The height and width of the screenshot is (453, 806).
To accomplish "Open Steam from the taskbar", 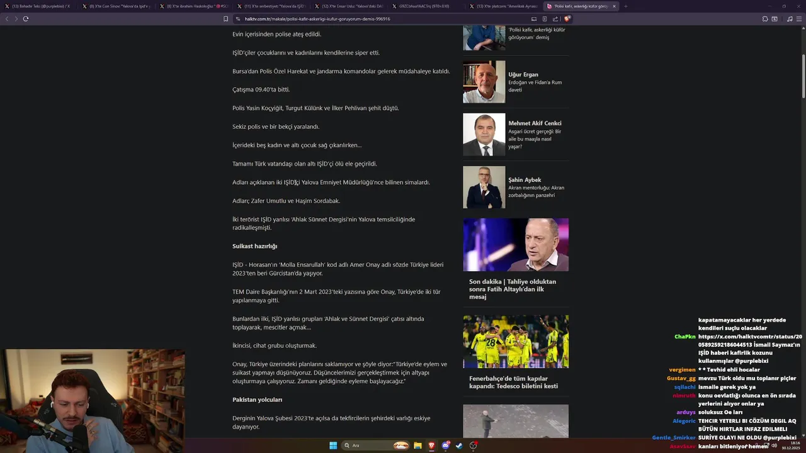I will tap(459, 445).
